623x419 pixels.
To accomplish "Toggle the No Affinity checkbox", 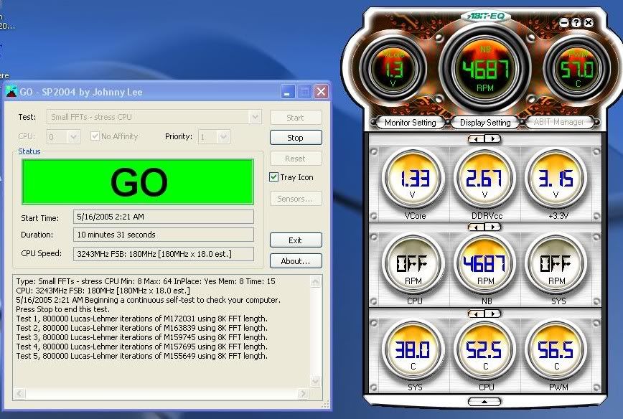I will pyautogui.click(x=95, y=136).
